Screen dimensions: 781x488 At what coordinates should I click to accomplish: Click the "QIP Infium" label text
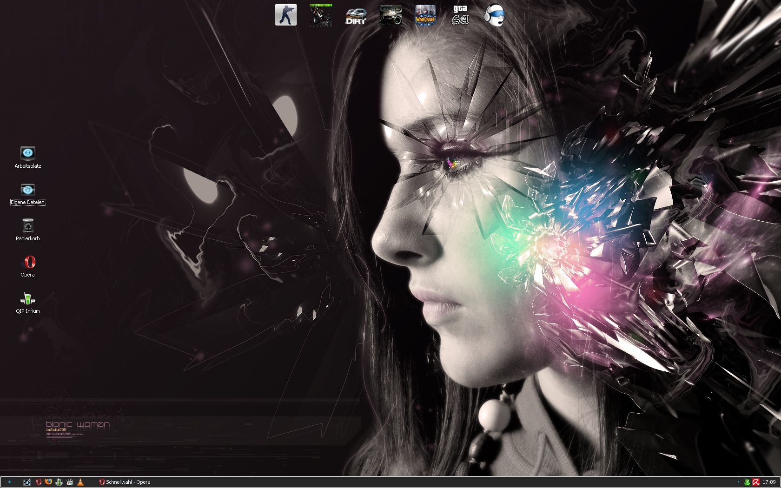(x=28, y=311)
